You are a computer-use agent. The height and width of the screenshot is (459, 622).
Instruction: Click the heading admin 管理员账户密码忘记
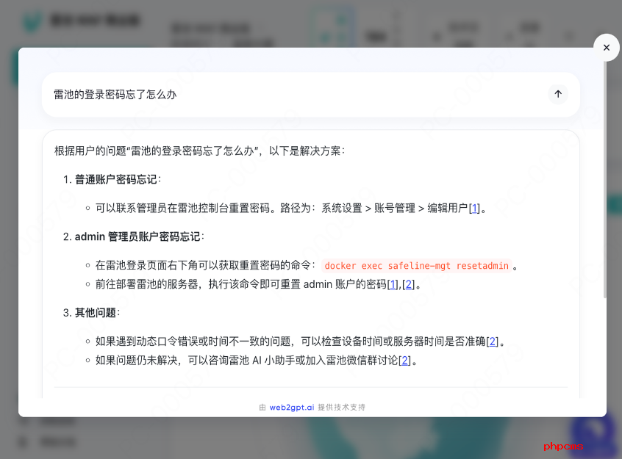[137, 236]
